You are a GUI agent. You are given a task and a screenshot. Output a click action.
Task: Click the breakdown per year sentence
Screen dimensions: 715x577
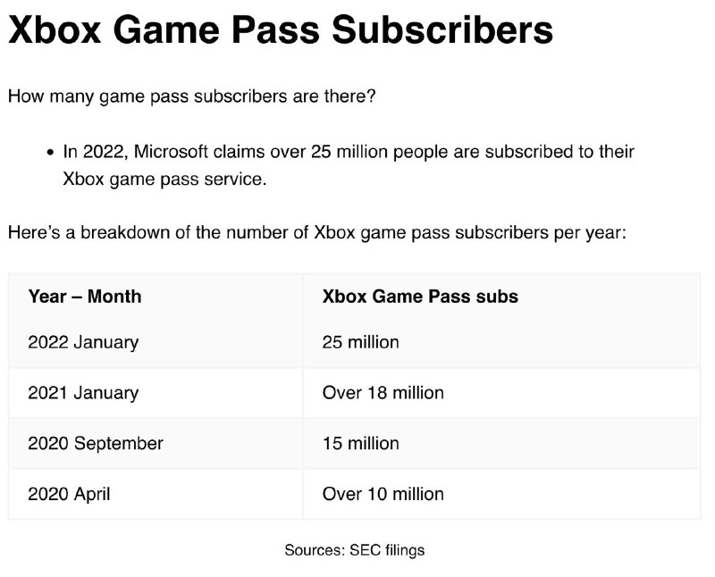(317, 233)
